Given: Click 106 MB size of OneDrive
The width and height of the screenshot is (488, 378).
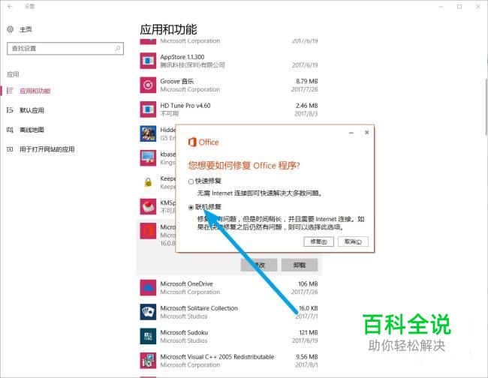Looking at the screenshot, I should pyautogui.click(x=308, y=283).
